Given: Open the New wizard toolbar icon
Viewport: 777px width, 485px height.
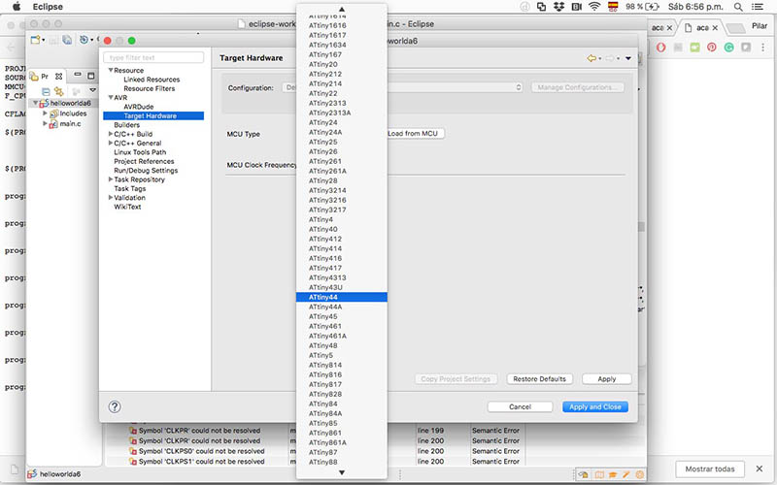Looking at the screenshot, I should 35,40.
